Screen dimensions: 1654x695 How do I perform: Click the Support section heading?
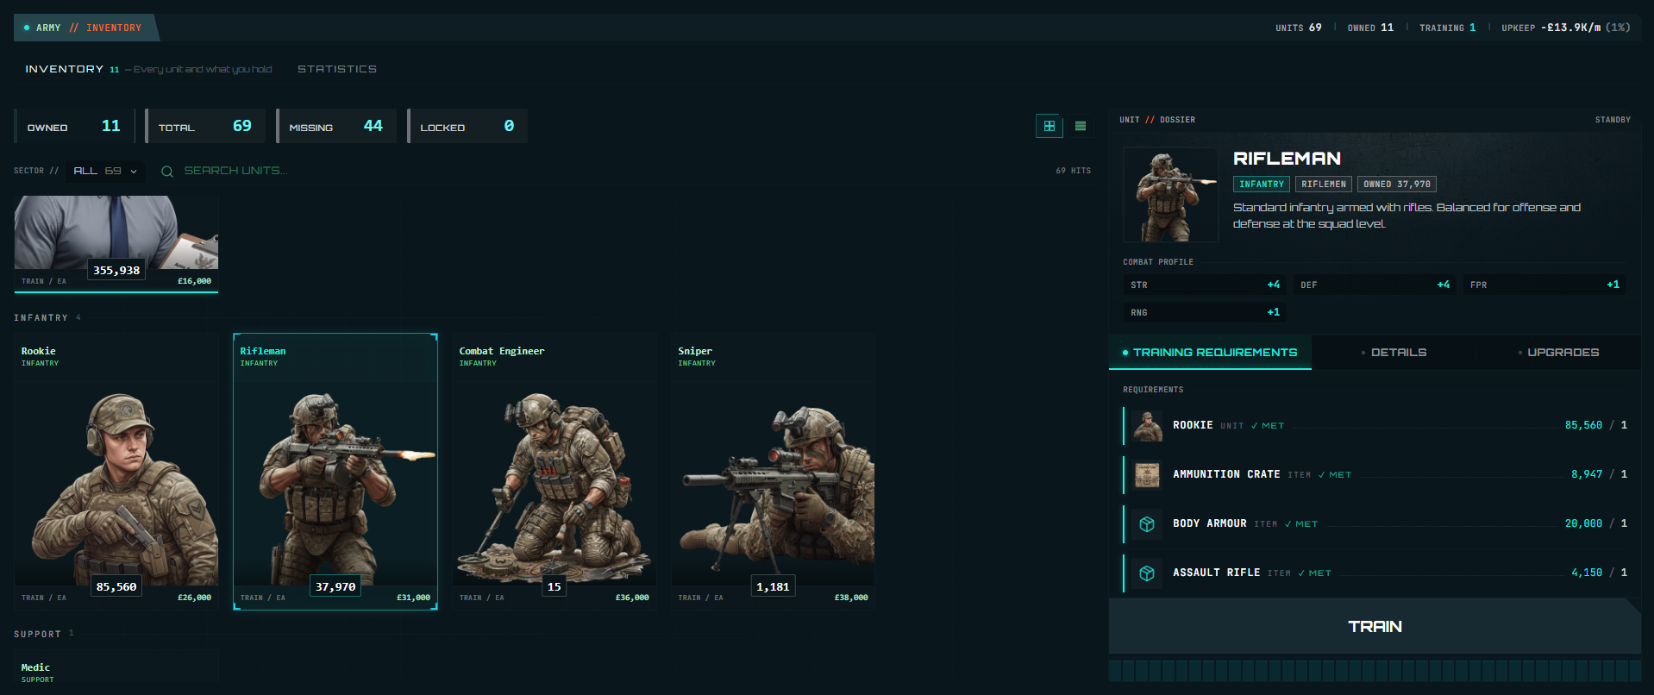coord(37,635)
